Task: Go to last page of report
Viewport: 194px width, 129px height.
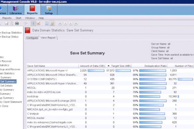Action: (x=76, y=23)
